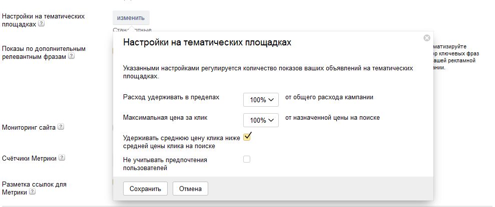Click help icon beside 'Настройки на тематических площадках' field label

(42, 24)
